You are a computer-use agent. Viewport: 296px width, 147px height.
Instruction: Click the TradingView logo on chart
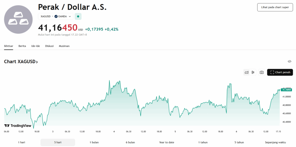[18, 126]
